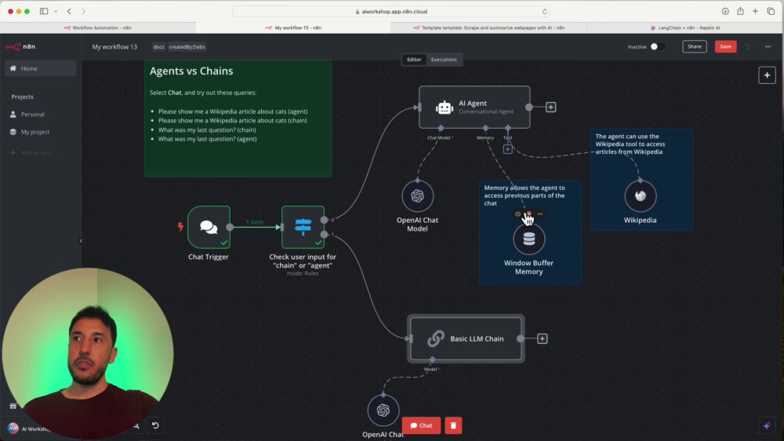Reload the page in Safari
The image size is (784, 441).
(545, 12)
